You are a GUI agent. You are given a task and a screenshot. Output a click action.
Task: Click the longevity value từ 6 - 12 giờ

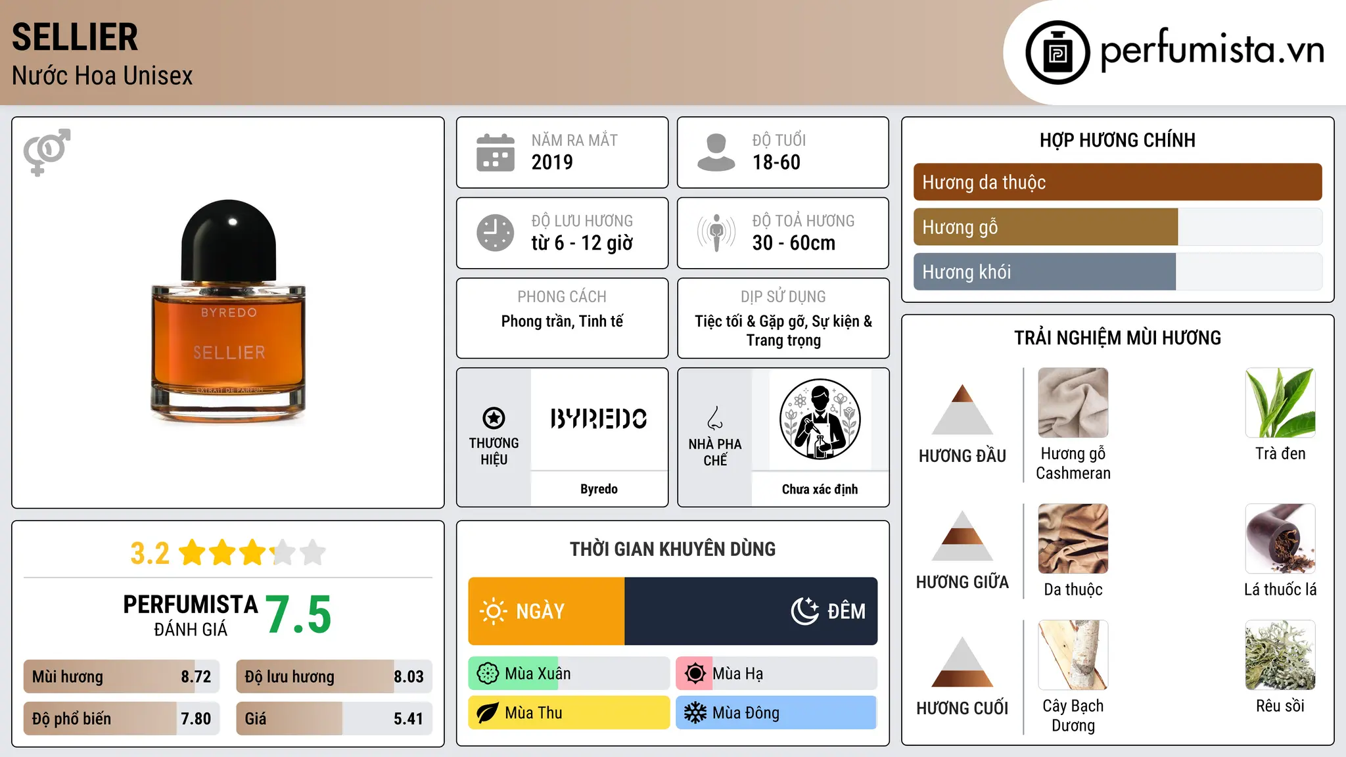pos(582,243)
